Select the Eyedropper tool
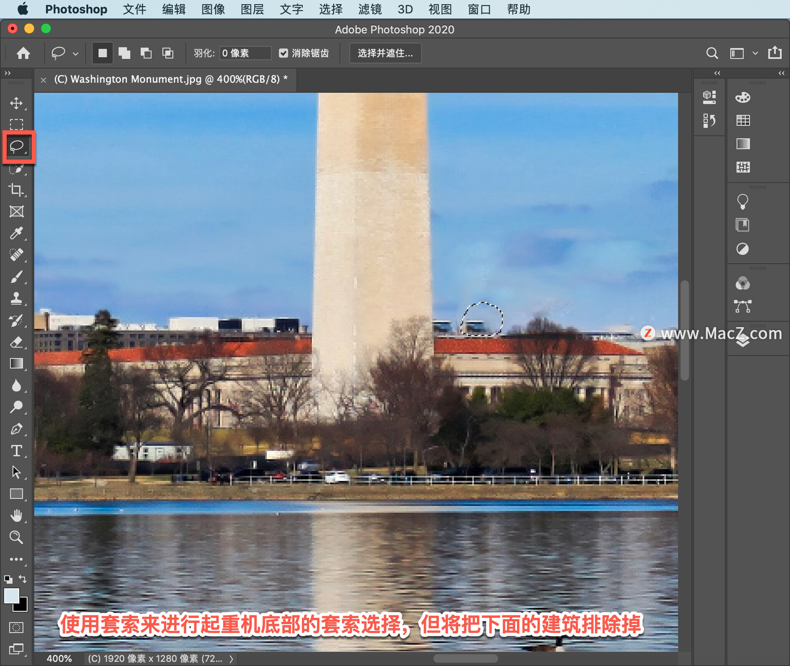Screen dimensions: 790x666 [16, 233]
